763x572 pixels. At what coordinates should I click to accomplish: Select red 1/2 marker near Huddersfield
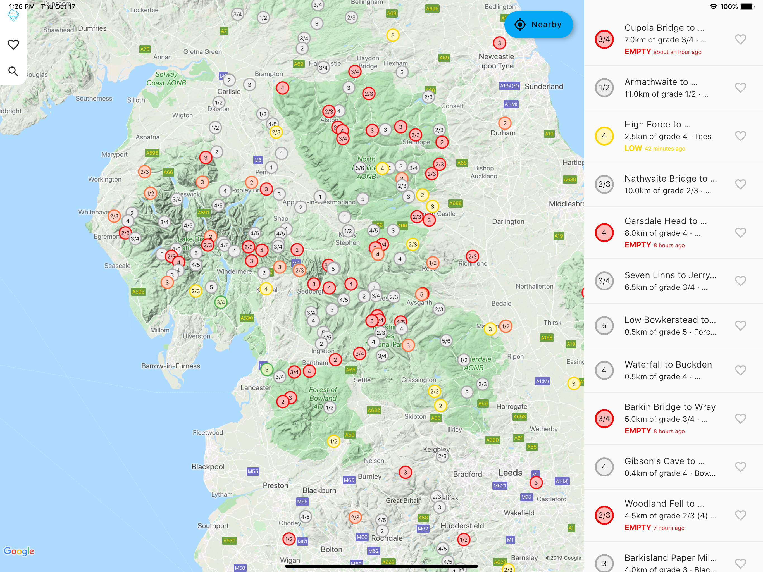point(464,540)
